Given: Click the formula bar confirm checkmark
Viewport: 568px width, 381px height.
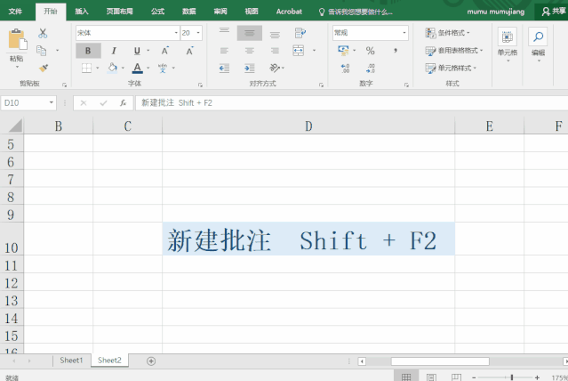Looking at the screenshot, I should pos(103,103).
